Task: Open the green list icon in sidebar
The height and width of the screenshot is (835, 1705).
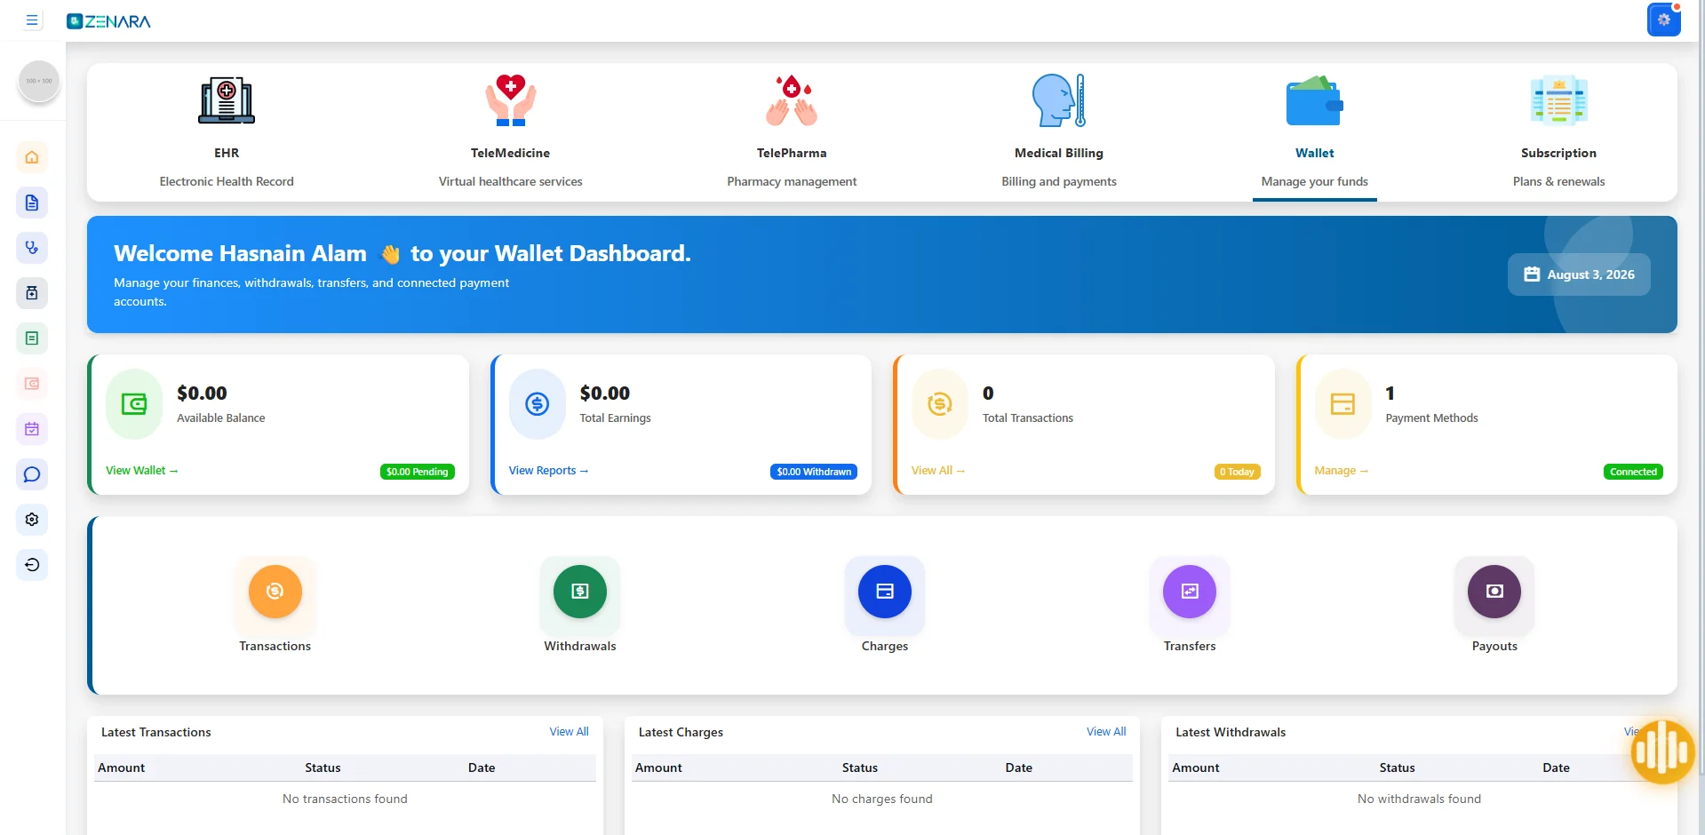Action: (x=32, y=338)
